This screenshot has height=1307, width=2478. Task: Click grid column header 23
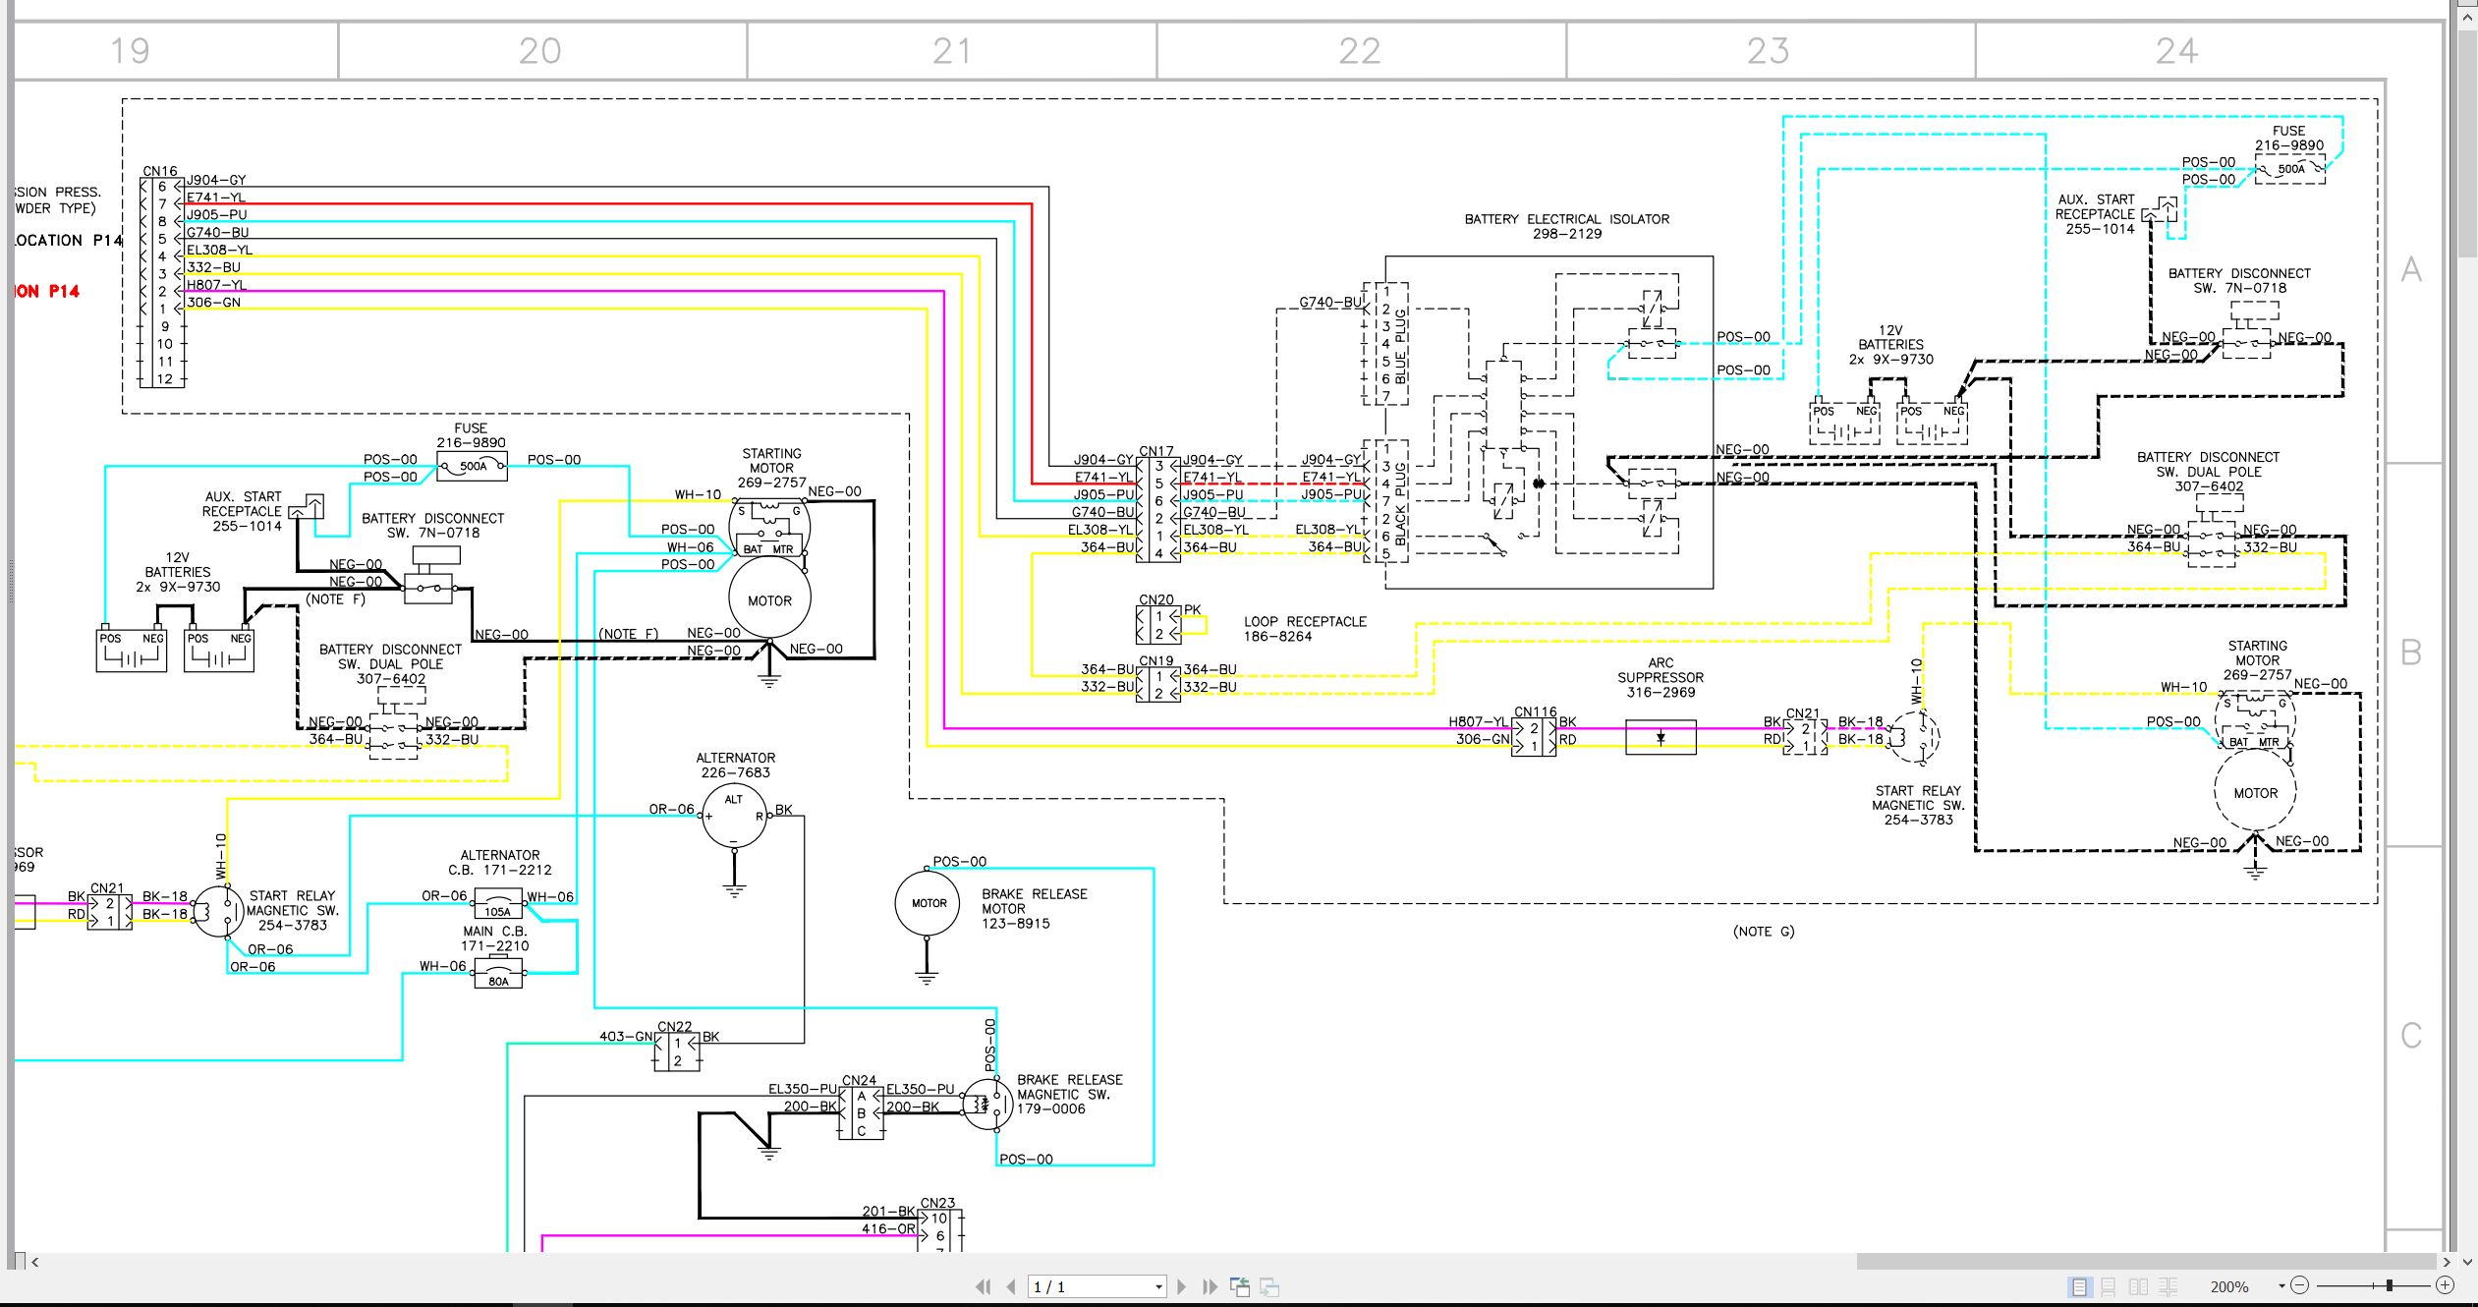(x=1769, y=51)
